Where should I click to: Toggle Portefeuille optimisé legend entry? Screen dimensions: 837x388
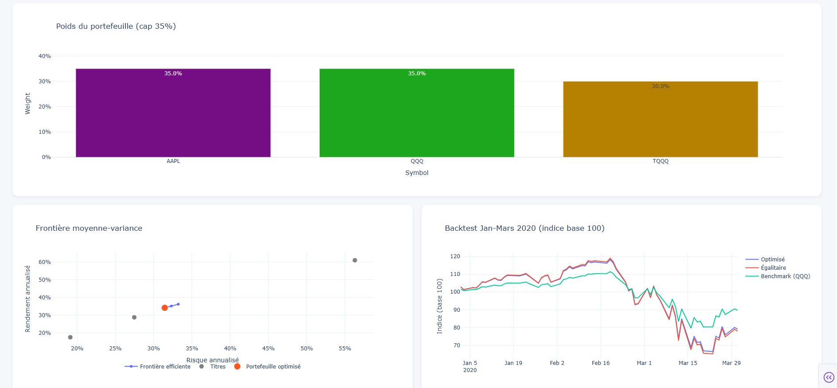(273, 367)
